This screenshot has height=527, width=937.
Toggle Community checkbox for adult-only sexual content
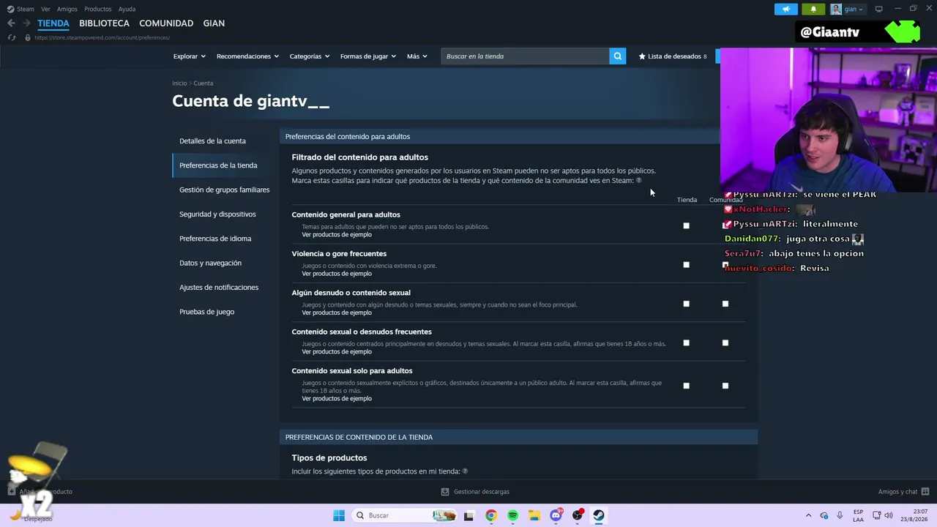point(725,386)
